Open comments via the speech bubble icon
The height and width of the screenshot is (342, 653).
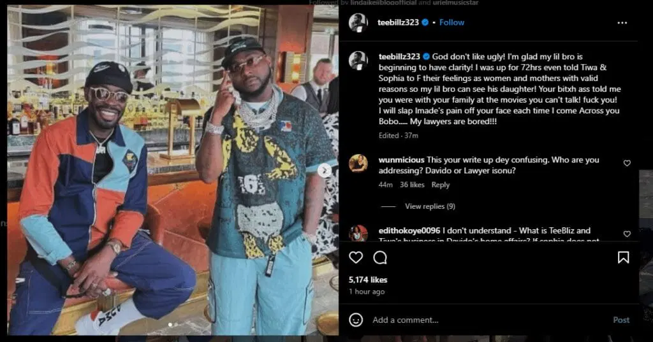(x=380, y=257)
